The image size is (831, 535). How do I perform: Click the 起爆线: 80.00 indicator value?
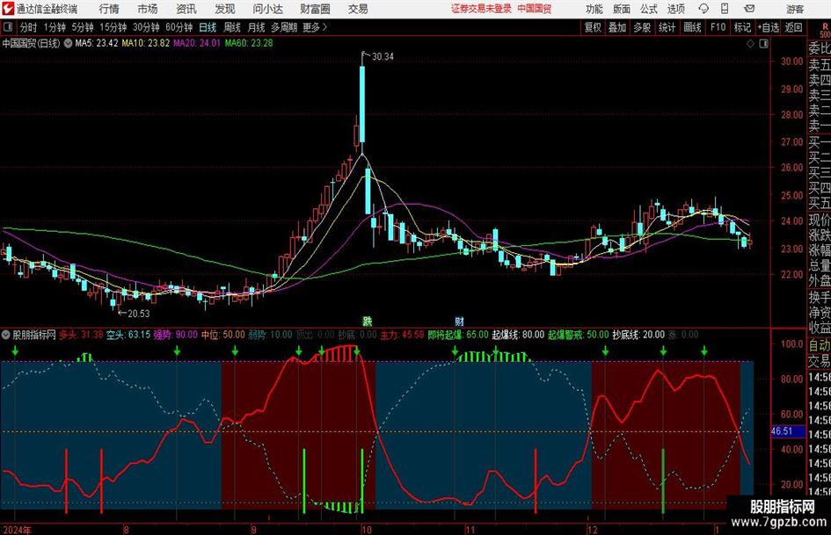click(518, 335)
